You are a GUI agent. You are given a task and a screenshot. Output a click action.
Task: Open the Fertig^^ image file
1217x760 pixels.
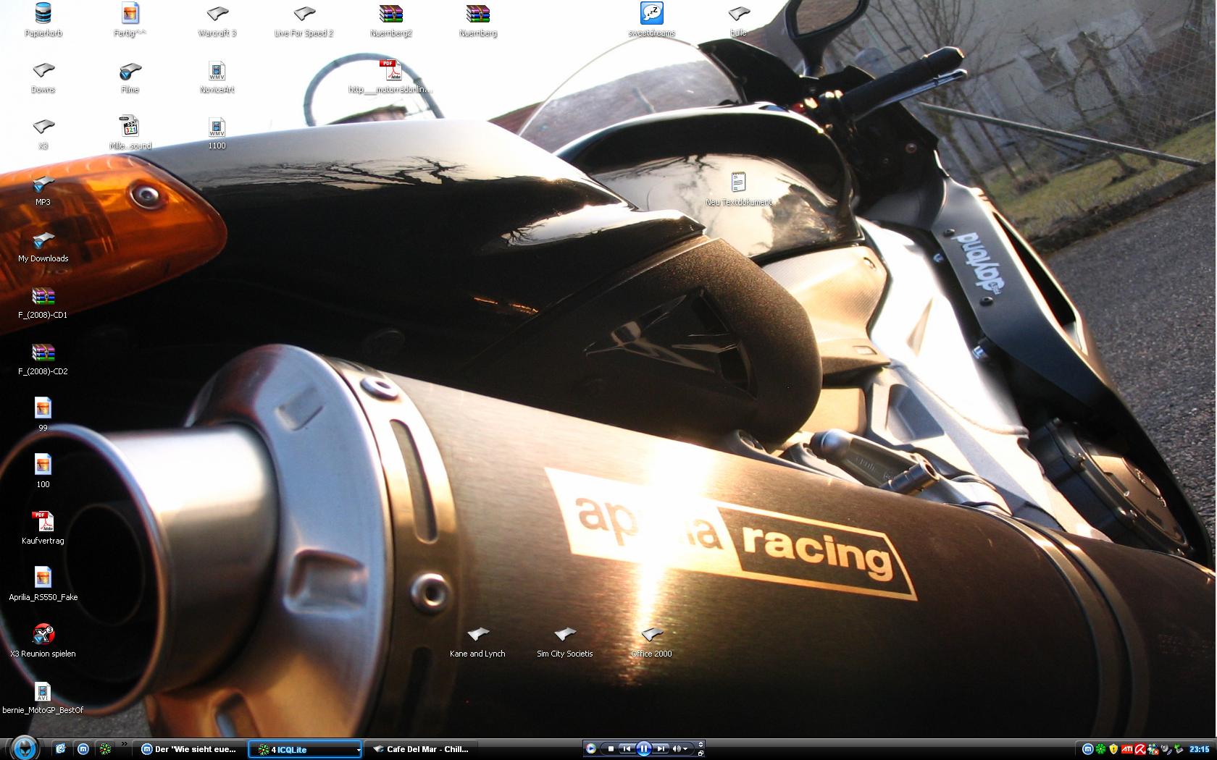[130, 20]
